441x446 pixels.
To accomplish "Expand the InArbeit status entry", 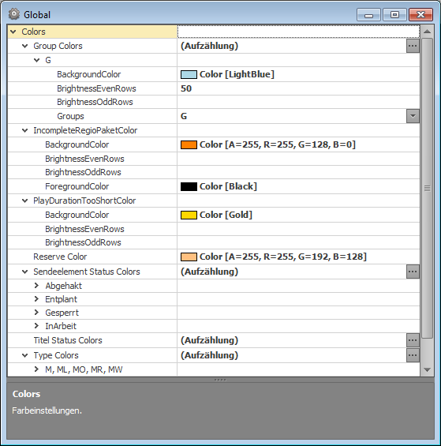I will click(x=36, y=326).
